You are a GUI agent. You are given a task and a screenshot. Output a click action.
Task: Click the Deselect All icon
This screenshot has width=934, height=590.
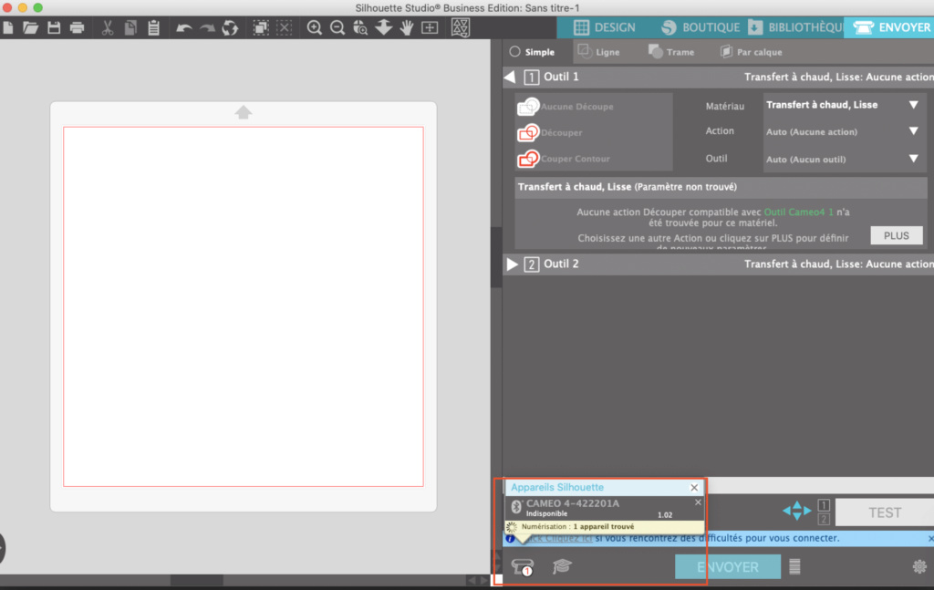285,27
